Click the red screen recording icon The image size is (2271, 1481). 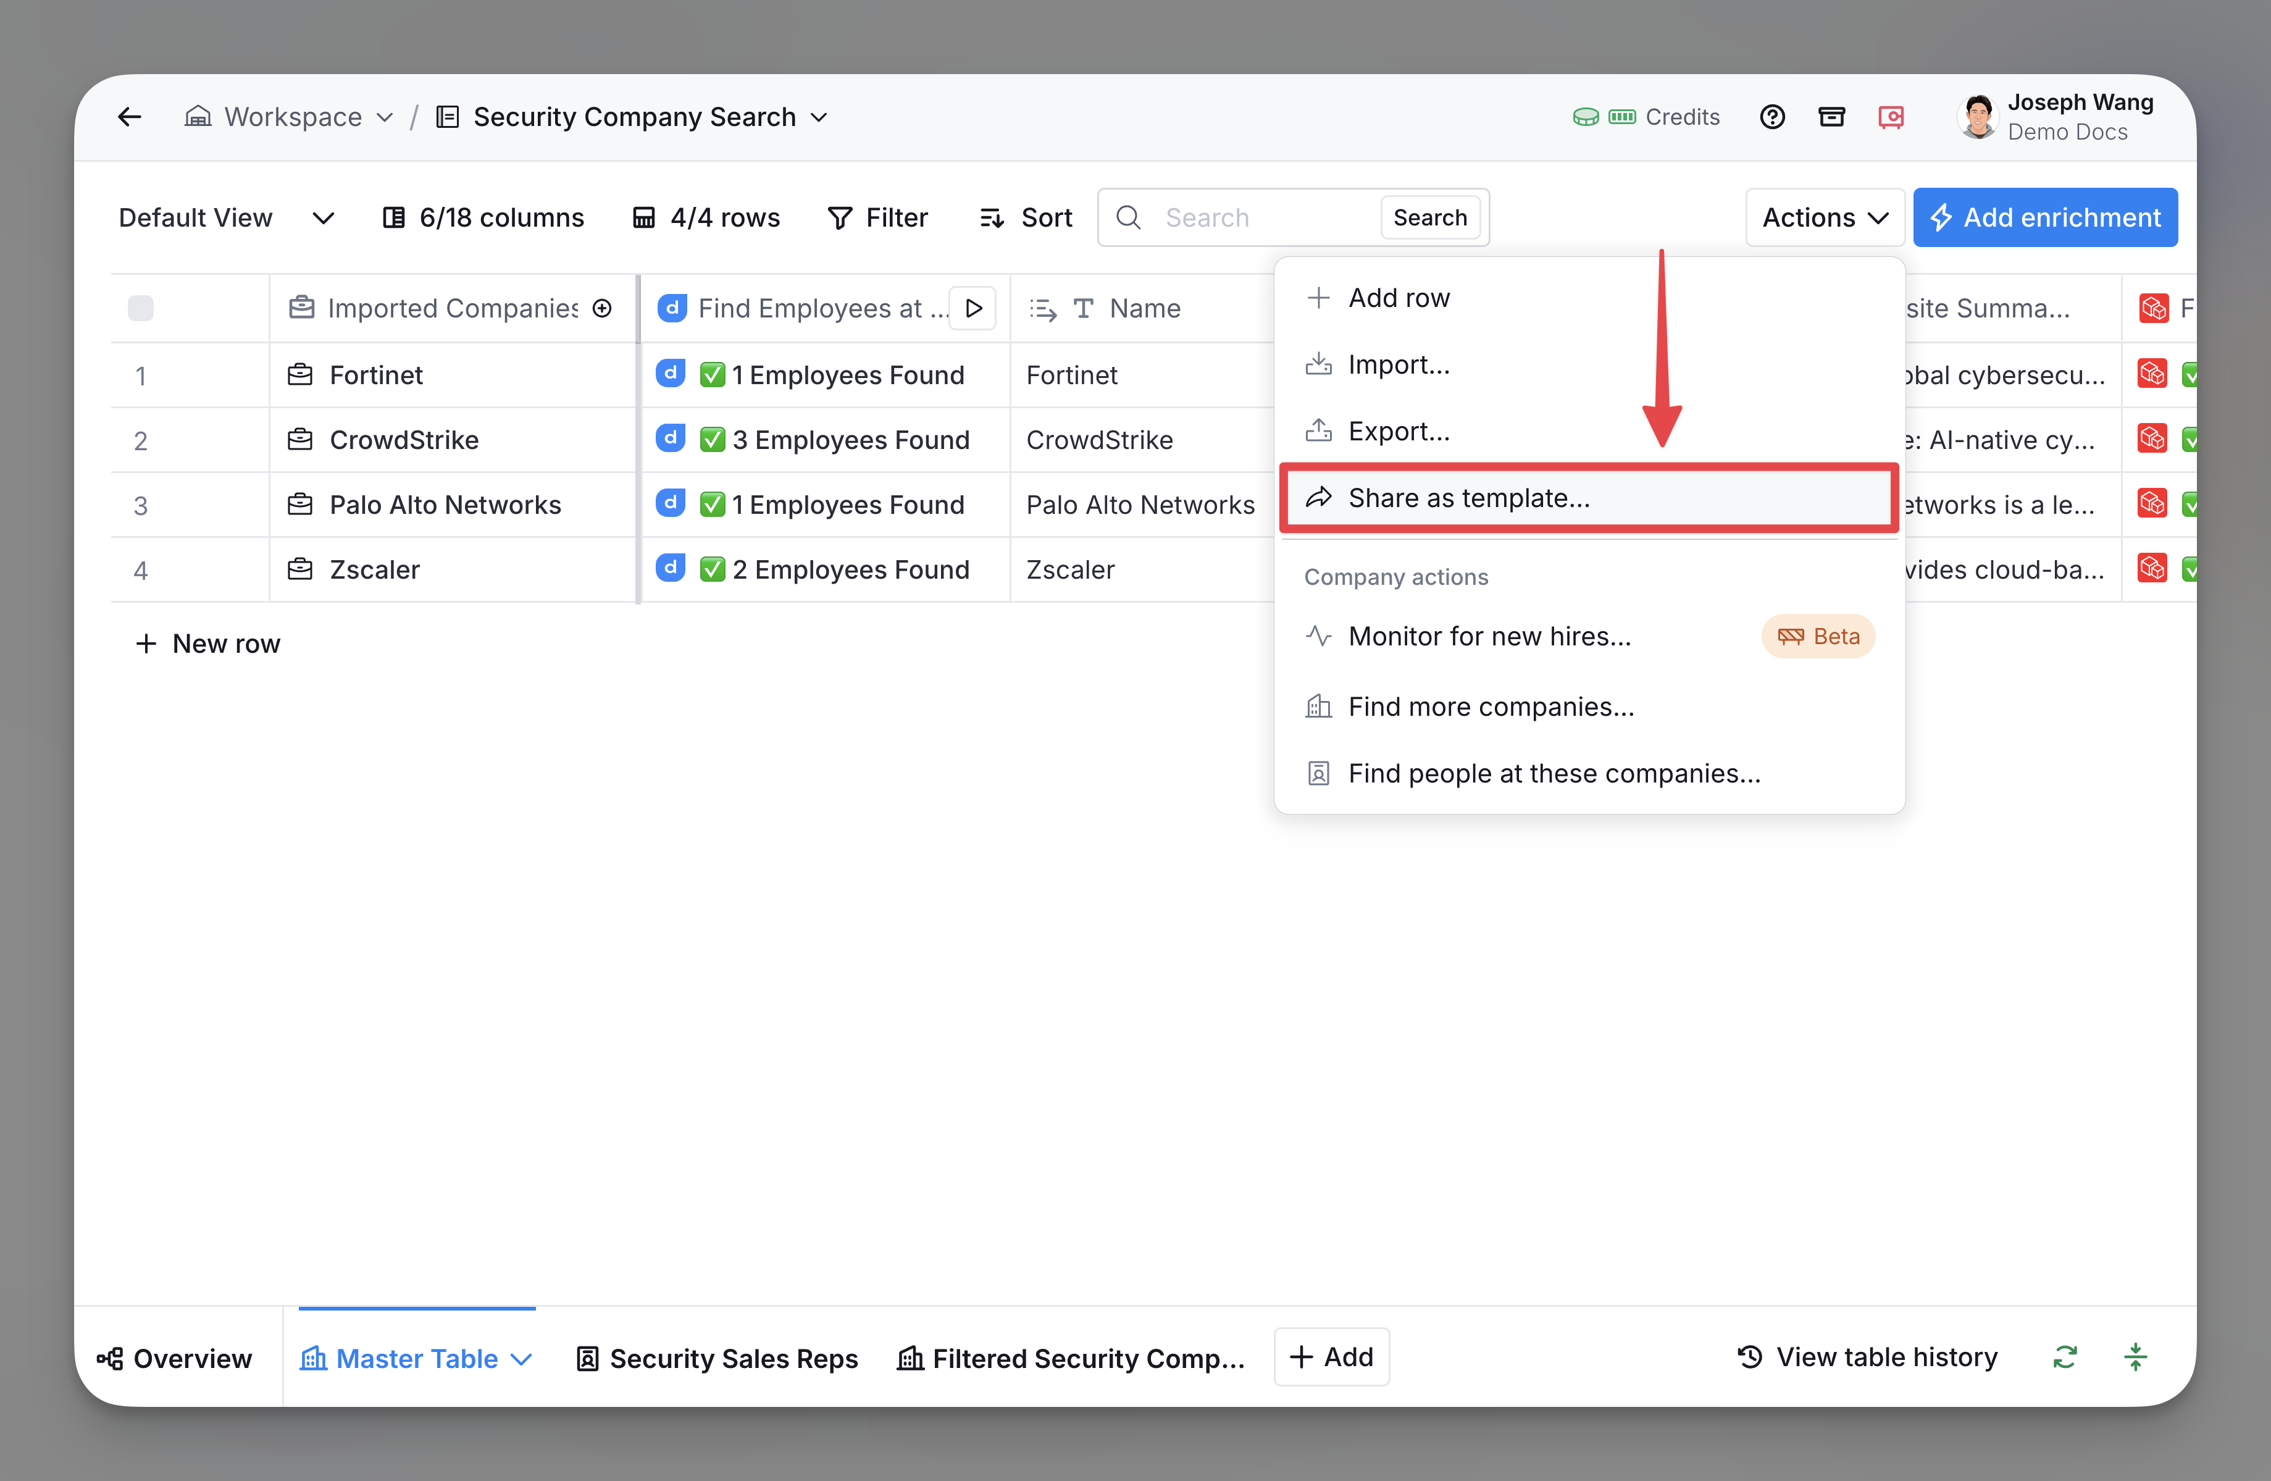(1890, 117)
